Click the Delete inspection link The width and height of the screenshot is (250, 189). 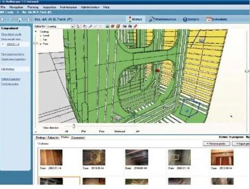[11, 79]
